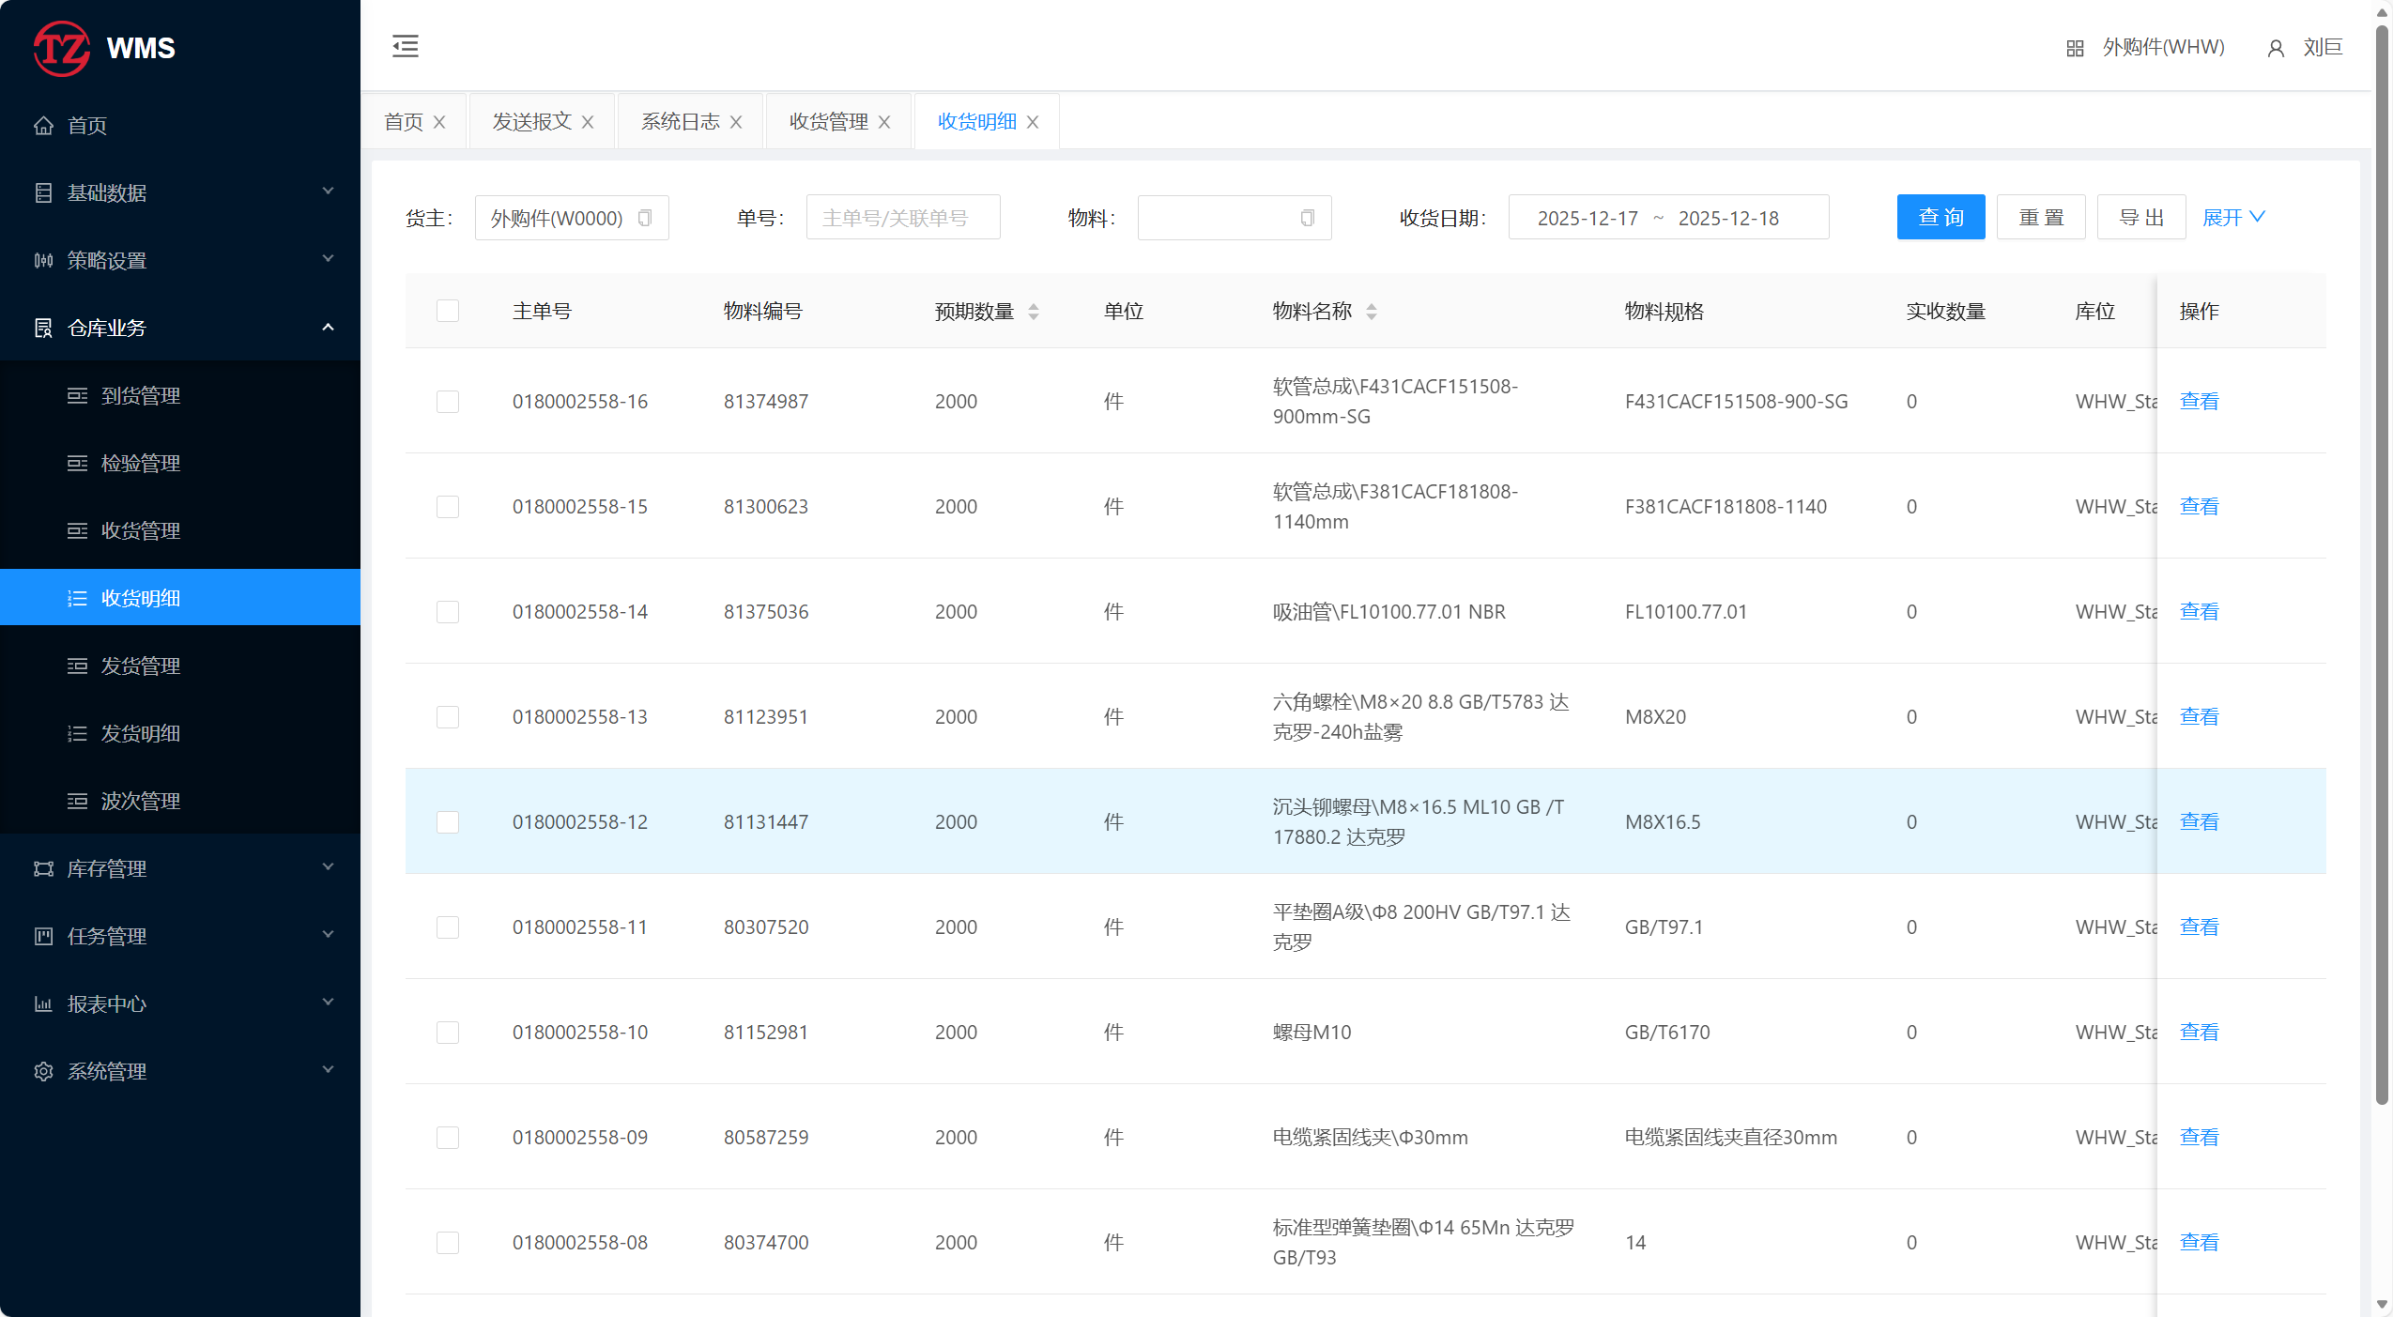
Task: Click the 单号 search input field
Action: [x=902, y=218]
